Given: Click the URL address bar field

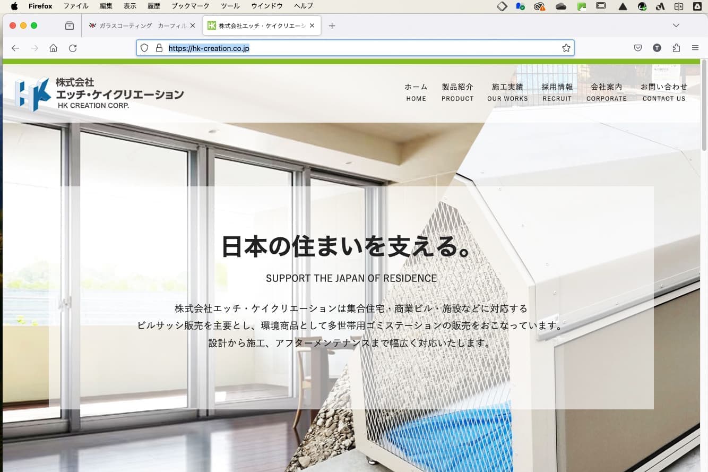Looking at the screenshot, I should [361, 48].
